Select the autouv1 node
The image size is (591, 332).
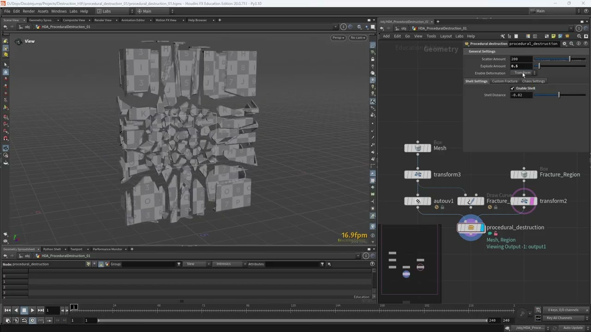click(x=417, y=201)
